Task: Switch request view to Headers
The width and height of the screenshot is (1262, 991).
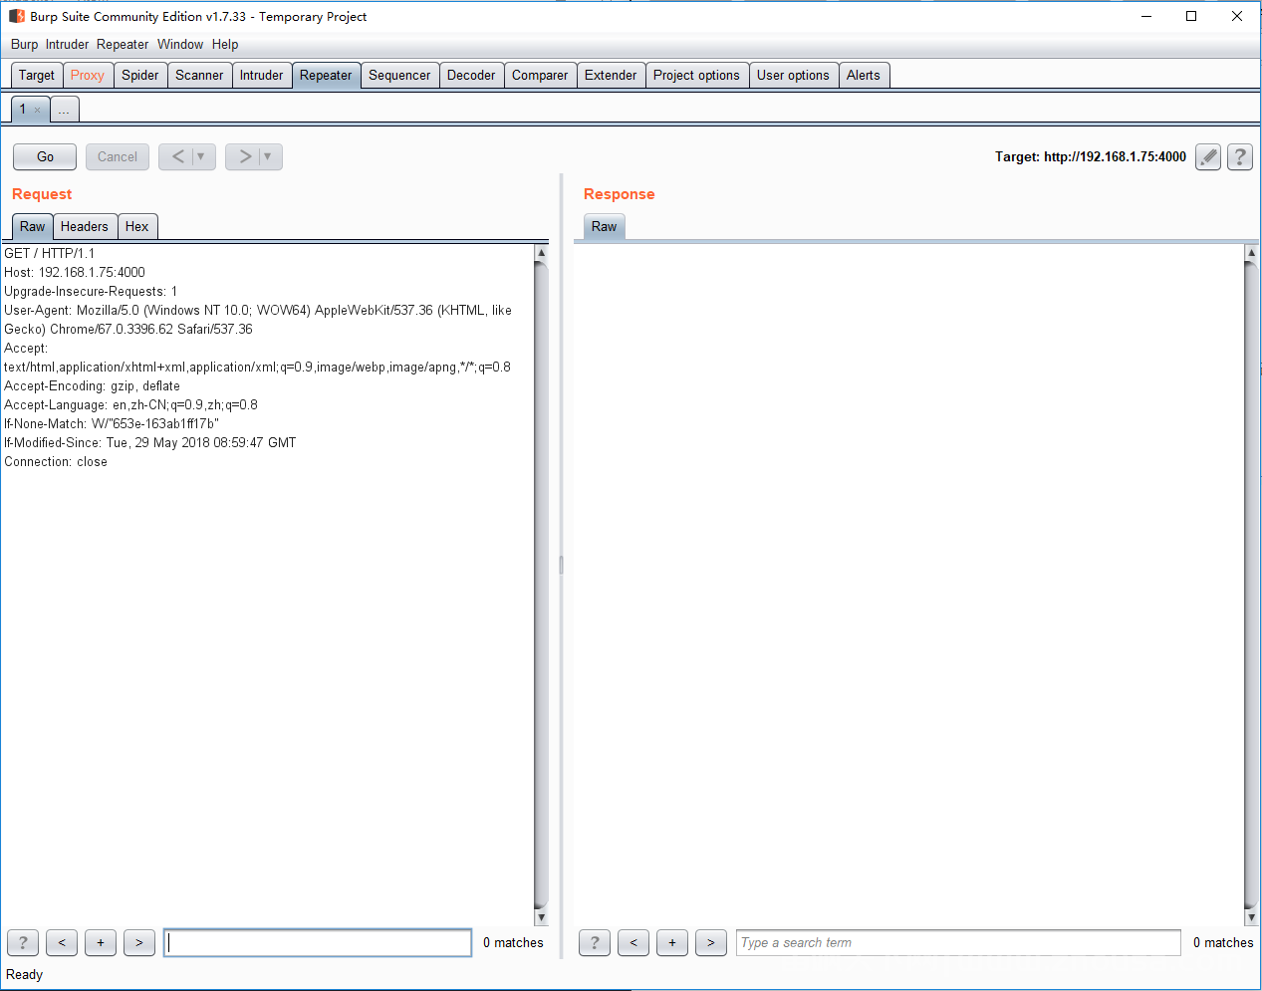Action: [x=85, y=226]
